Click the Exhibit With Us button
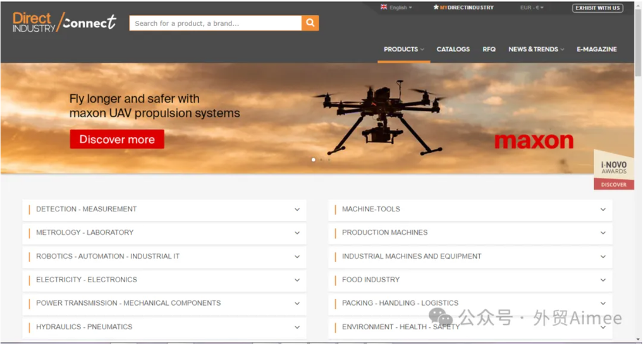The height and width of the screenshot is (345, 643). [x=597, y=8]
